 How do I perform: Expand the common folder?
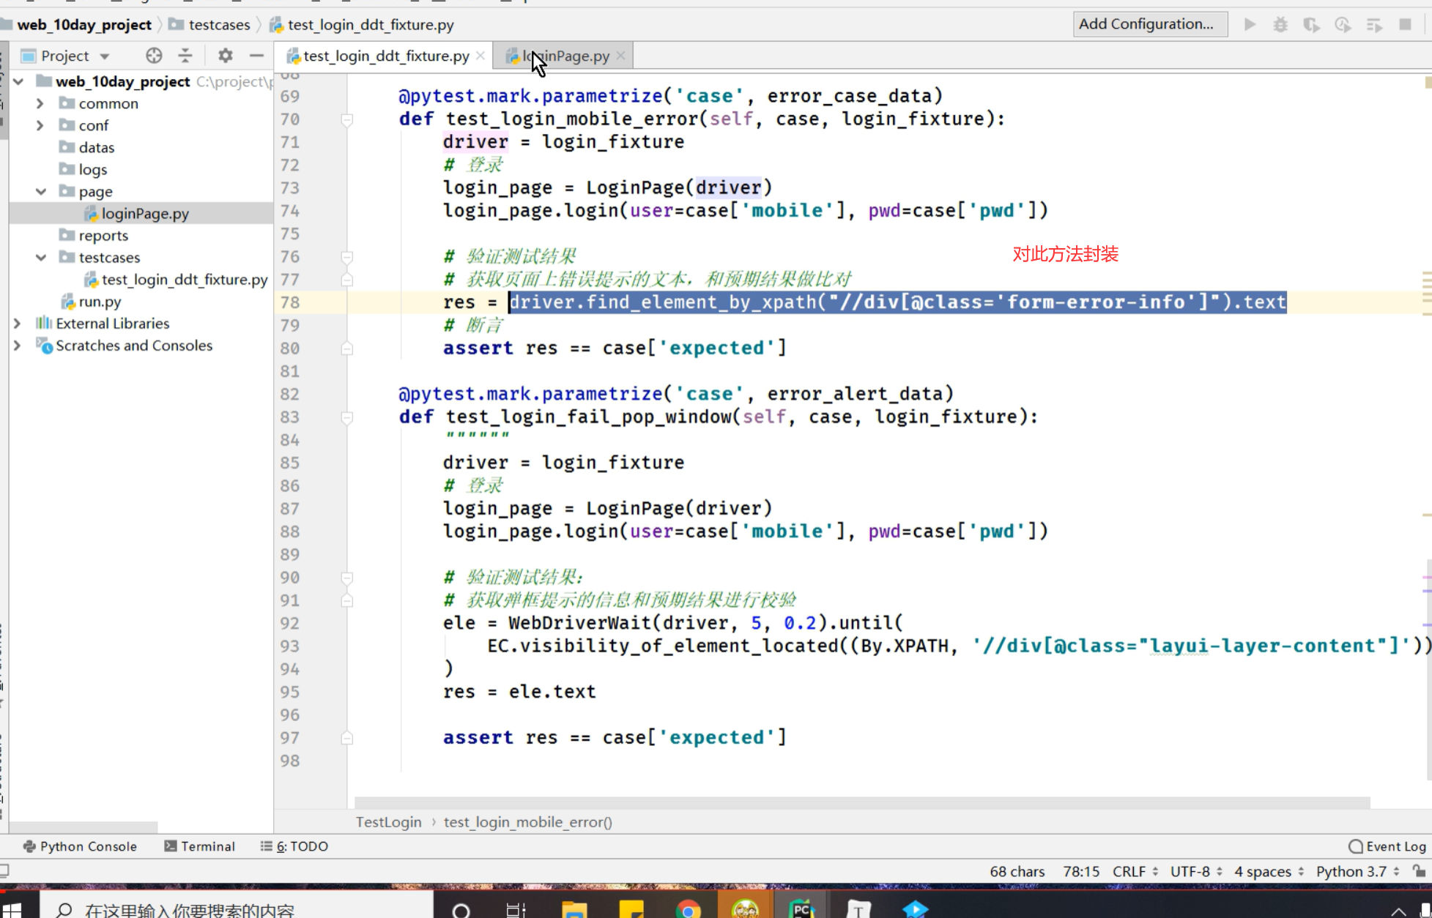coord(40,104)
